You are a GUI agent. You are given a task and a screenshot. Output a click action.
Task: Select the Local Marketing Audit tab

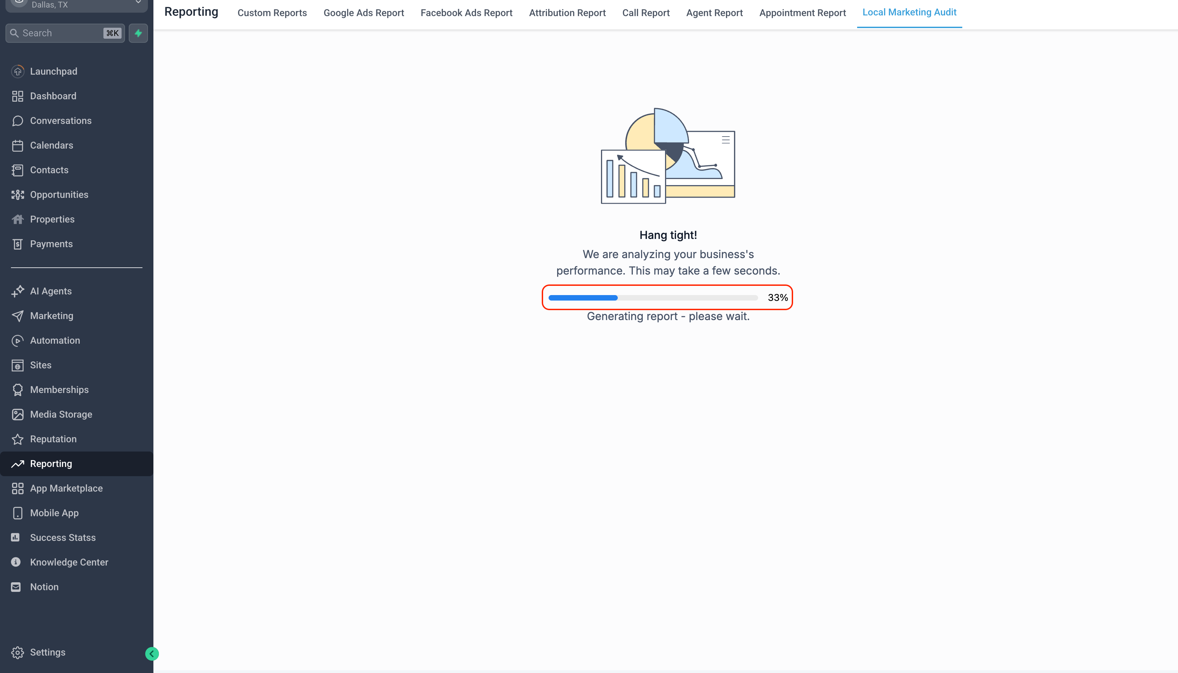(909, 12)
